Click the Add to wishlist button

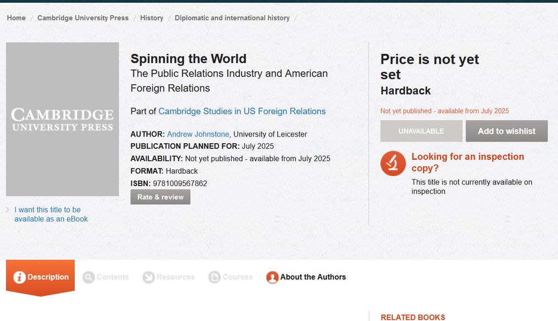point(507,131)
